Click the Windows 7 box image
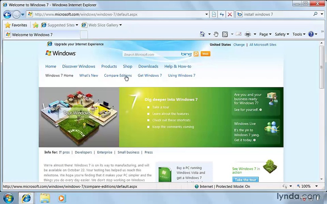The width and height of the screenshot is (327, 204). (x=165, y=174)
